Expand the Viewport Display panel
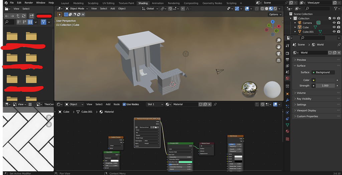 click(x=317, y=111)
